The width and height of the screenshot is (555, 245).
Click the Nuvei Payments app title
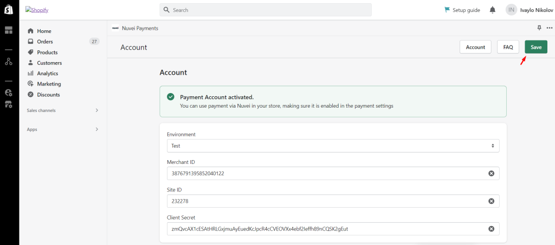click(140, 28)
